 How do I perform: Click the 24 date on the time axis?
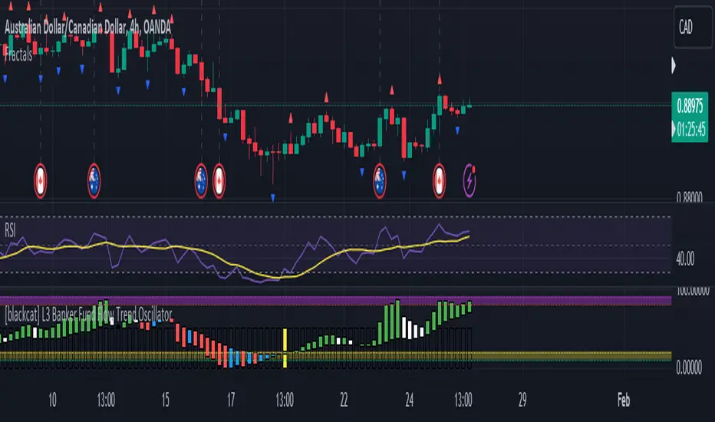point(410,400)
